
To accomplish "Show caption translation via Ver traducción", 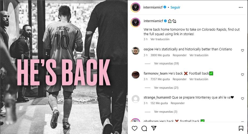I will 160,39.
